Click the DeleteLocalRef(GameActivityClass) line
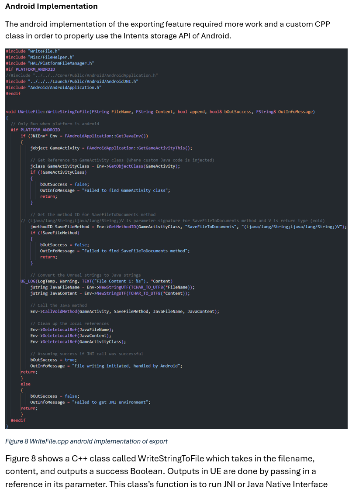359x502 pixels. (78, 342)
